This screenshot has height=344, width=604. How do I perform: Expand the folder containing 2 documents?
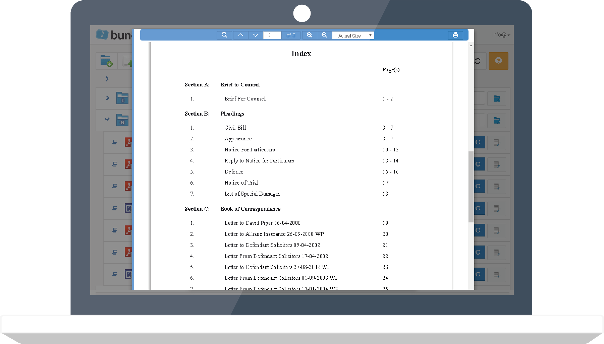coord(108,98)
